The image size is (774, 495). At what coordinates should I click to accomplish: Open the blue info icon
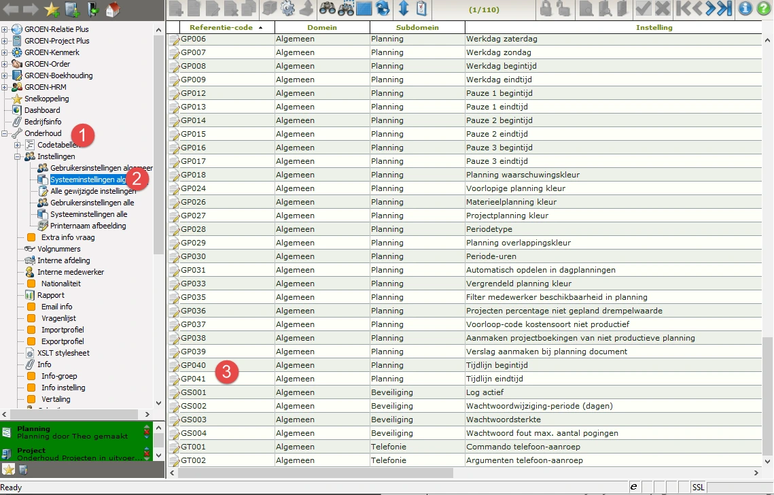coord(745,9)
